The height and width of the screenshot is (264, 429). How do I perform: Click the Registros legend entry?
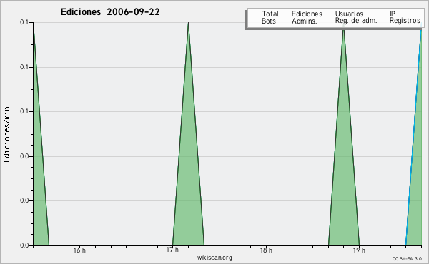399,21
